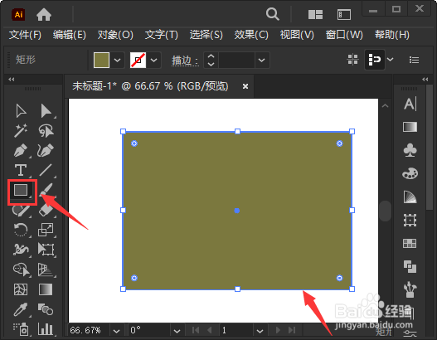
Task: Click the 描边 stroke label link
Action: pyautogui.click(x=185, y=61)
